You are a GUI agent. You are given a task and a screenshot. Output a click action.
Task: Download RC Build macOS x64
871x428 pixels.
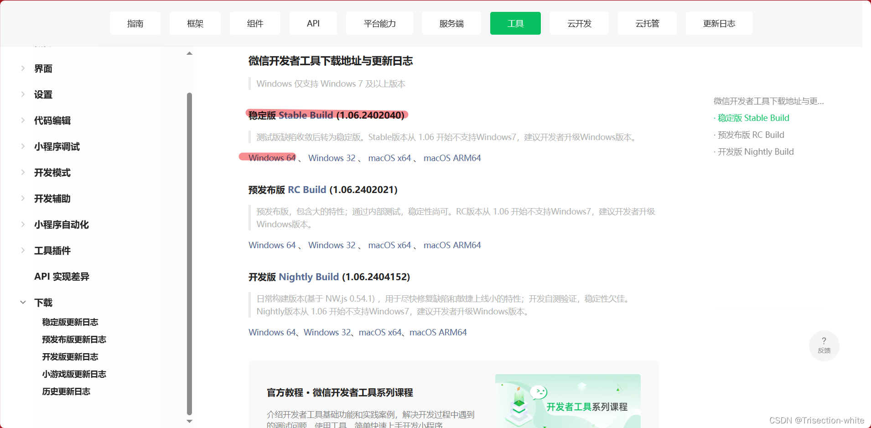[x=389, y=245]
